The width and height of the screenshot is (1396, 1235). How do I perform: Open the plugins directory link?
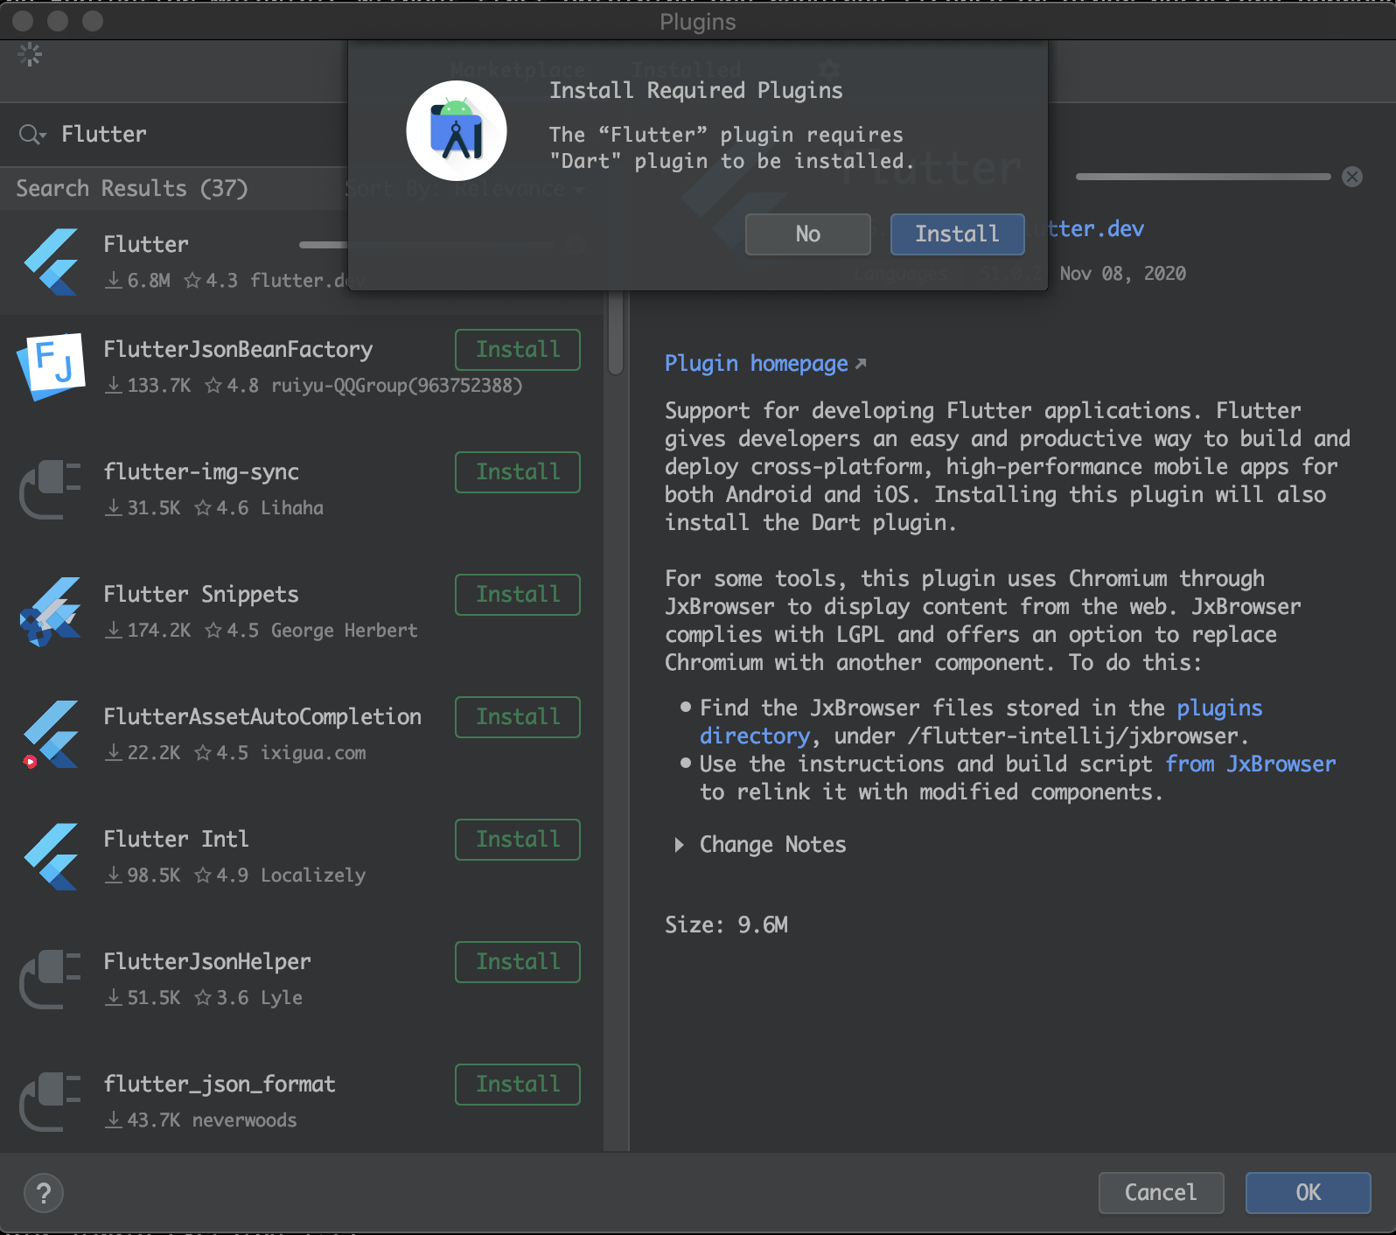coord(1219,708)
